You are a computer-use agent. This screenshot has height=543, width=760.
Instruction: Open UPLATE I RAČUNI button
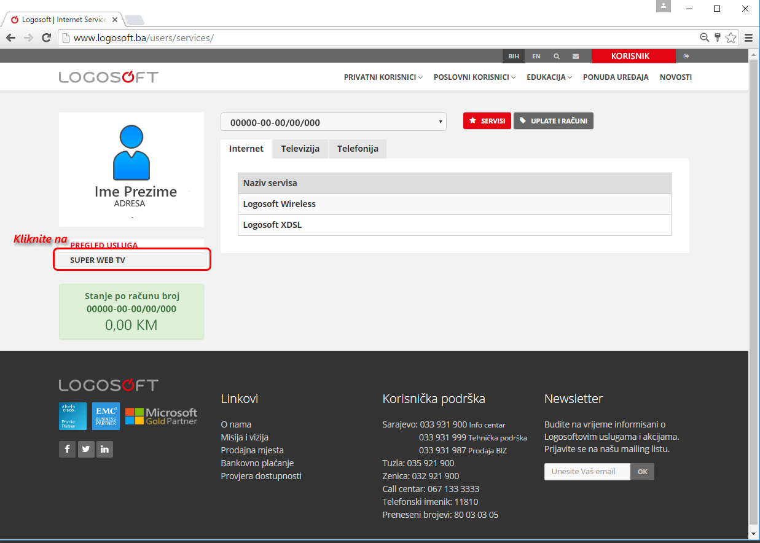tap(554, 121)
